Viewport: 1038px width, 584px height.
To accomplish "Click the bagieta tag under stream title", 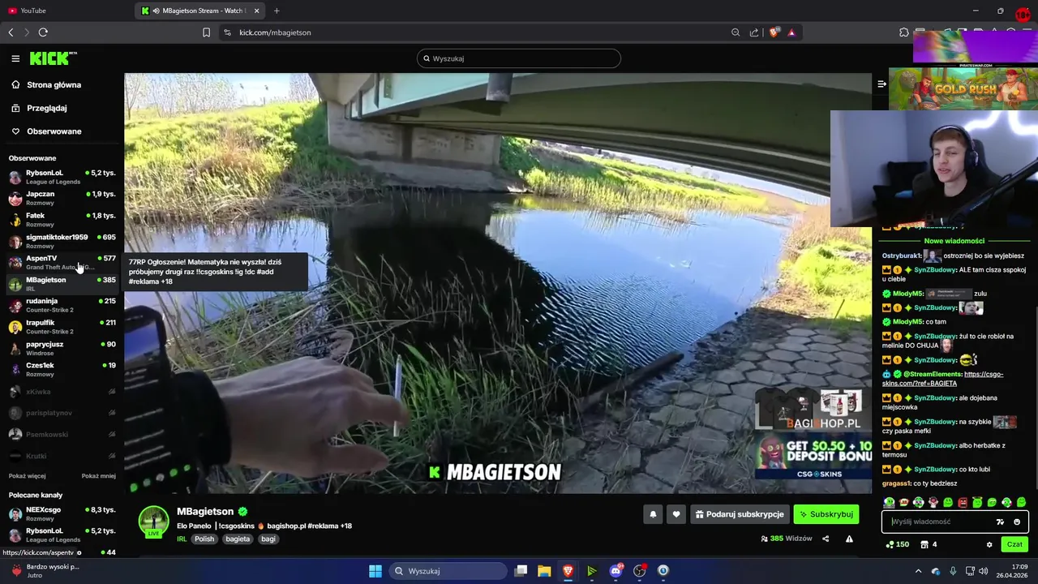I will 238,539.
